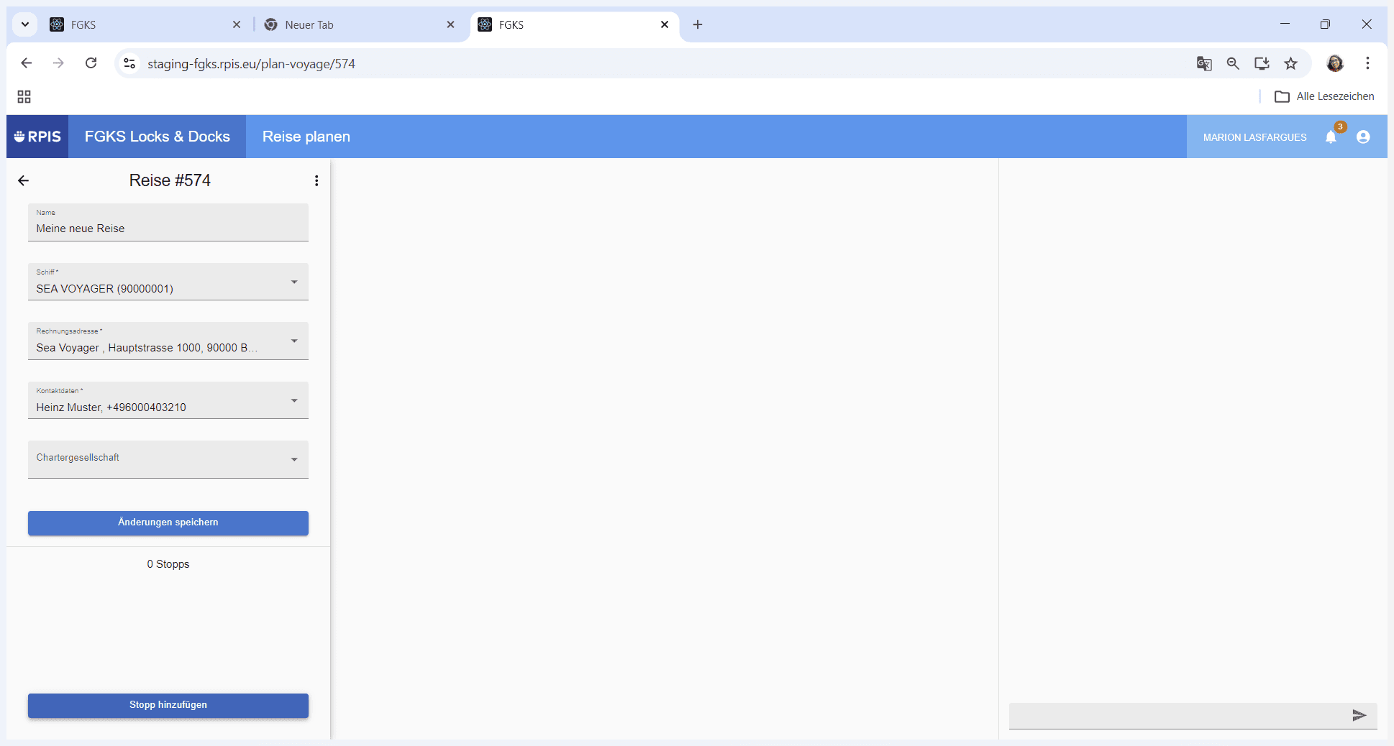
Task: Bookmark this page with the star icon
Action: point(1291,63)
